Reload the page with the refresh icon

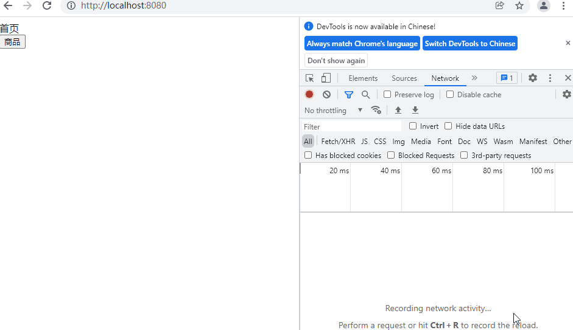pos(47,5)
